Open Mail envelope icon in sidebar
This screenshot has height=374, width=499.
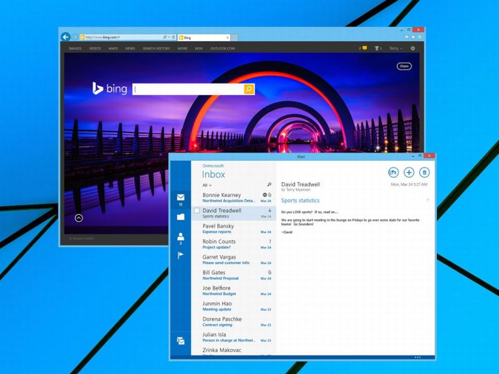181,198
